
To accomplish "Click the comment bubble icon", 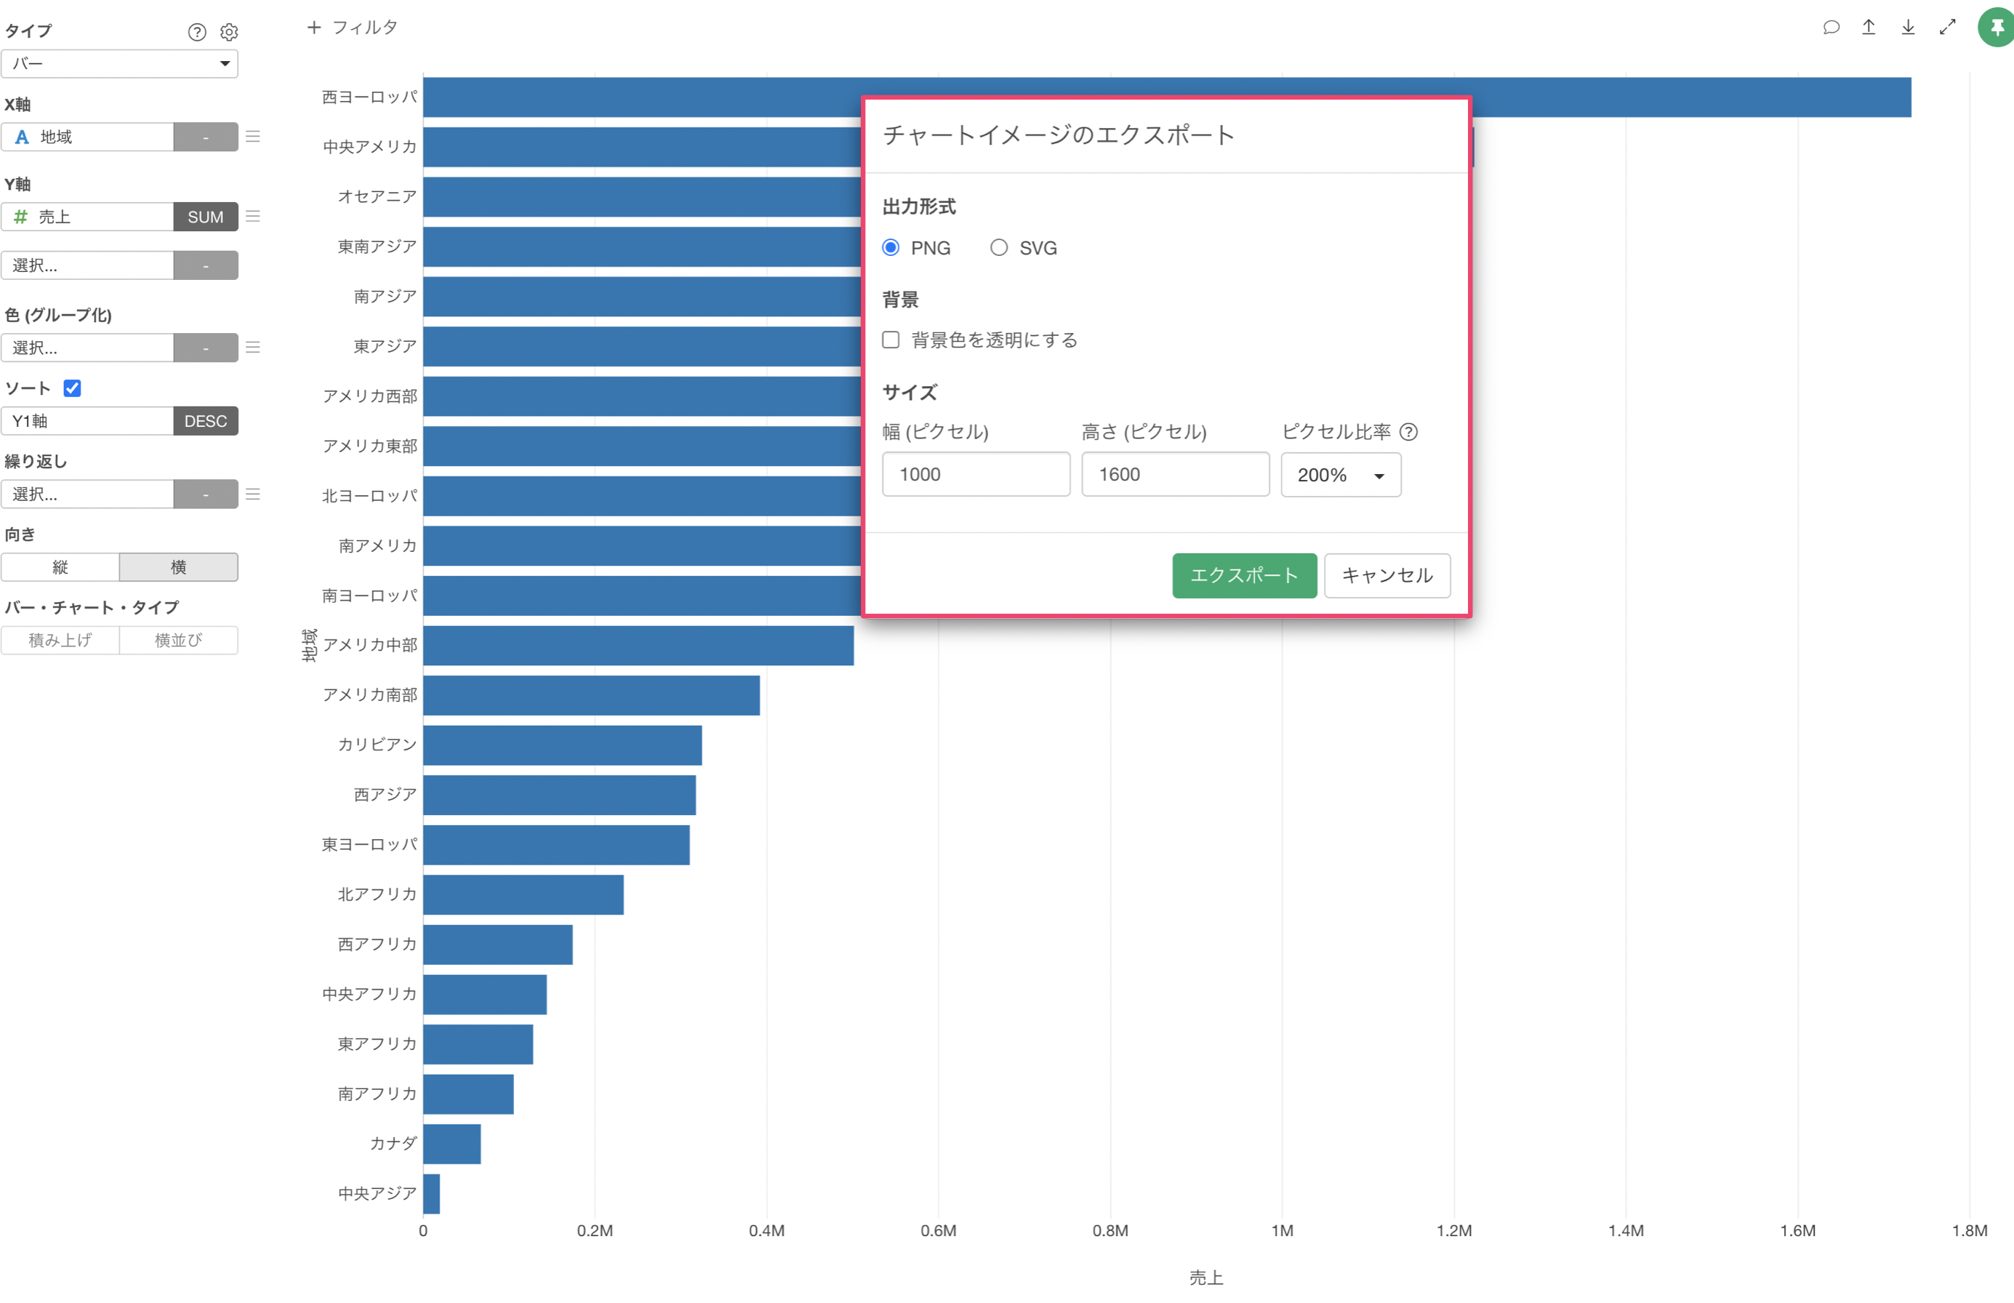I will (1831, 28).
